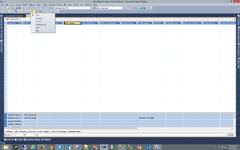The height and width of the screenshot is (150, 240).
Task: Open Internet Explorer from the taskbar
Action: 33,147
